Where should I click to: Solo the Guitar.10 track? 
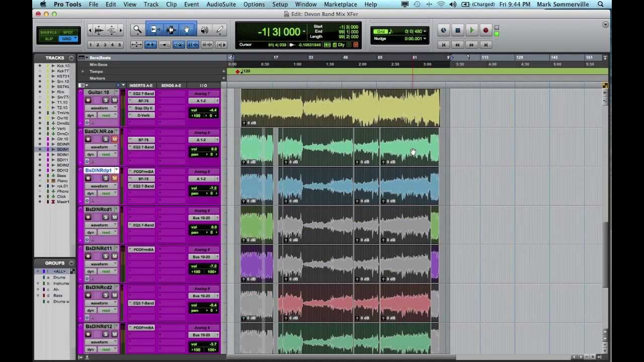coord(106,101)
